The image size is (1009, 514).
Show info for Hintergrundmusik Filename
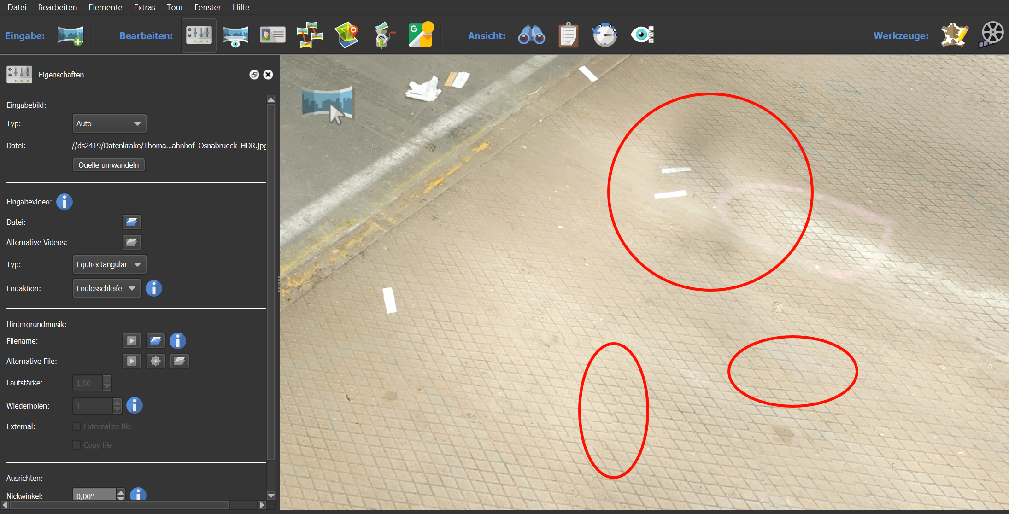click(178, 341)
